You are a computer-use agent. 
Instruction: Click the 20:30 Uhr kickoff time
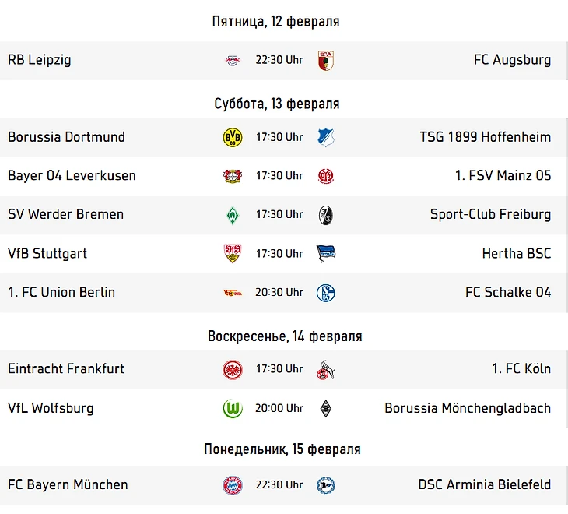coord(279,292)
